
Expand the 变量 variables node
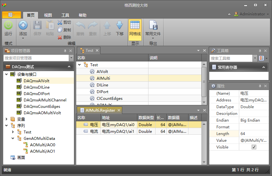pos(6,119)
